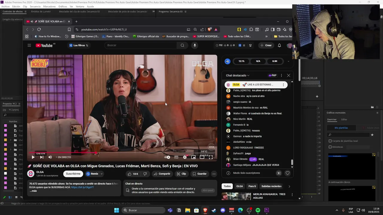The height and width of the screenshot is (215, 383).
Task: Open the Windows Start menu
Action: tap(116, 210)
